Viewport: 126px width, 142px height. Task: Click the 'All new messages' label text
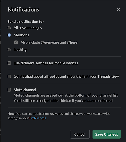pos(28,28)
